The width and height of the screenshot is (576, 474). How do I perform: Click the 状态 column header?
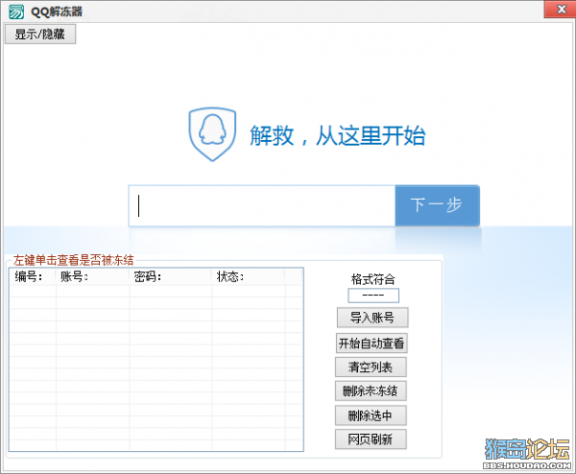(248, 276)
